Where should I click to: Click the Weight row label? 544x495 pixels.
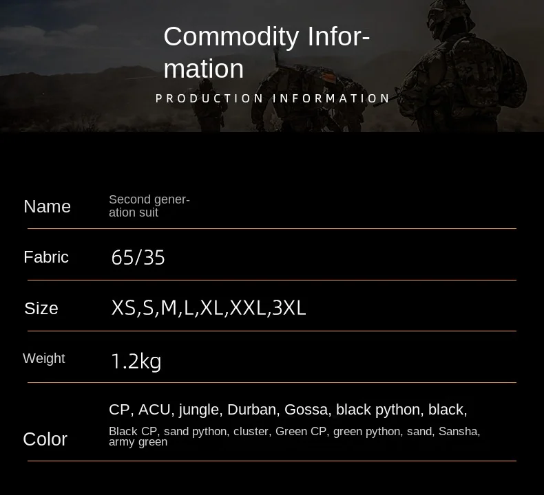tap(44, 358)
